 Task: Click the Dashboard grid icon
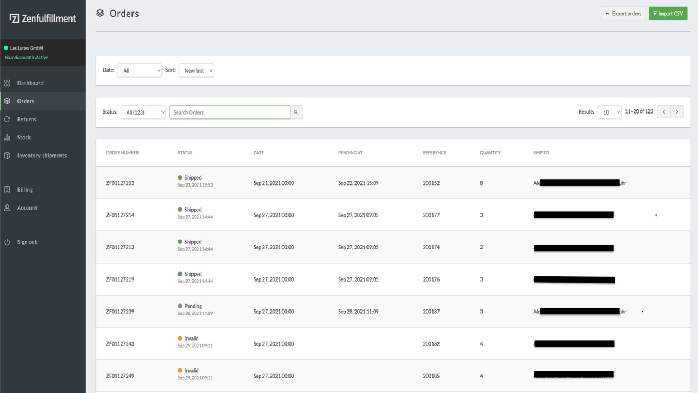point(7,83)
